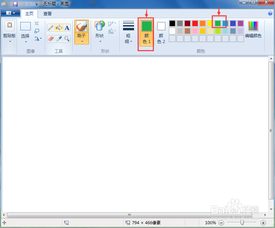Expand the Brushes dropdown arrow
This screenshot has width=275, height=228.
point(82,42)
